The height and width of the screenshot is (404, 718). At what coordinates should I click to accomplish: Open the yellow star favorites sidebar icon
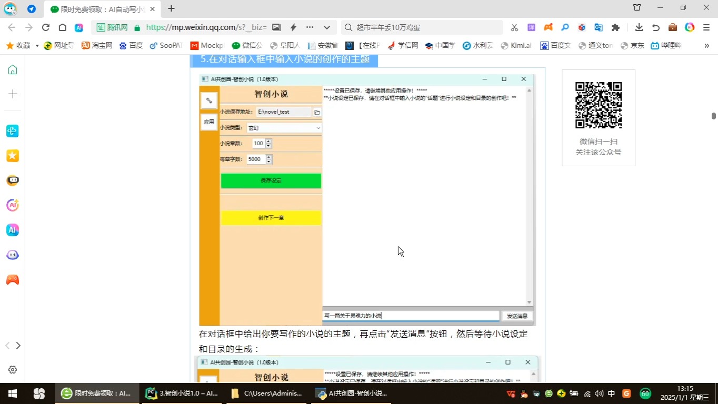pos(13,156)
